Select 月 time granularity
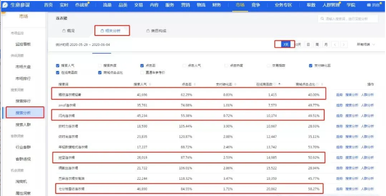Screen dimensions: 386x196 [326, 44]
